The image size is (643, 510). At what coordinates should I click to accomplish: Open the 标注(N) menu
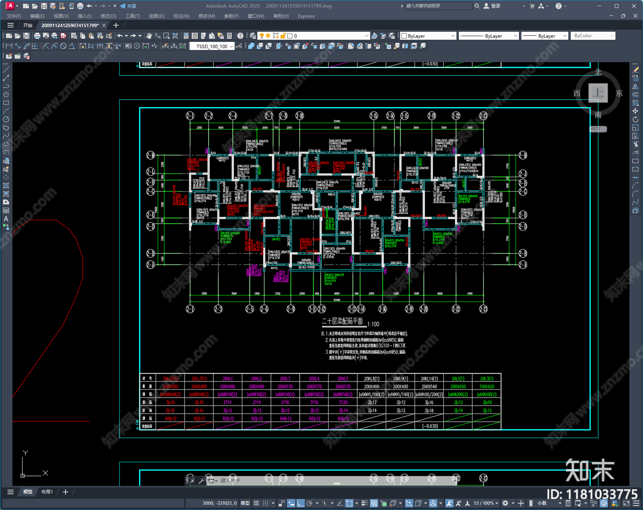181,16
